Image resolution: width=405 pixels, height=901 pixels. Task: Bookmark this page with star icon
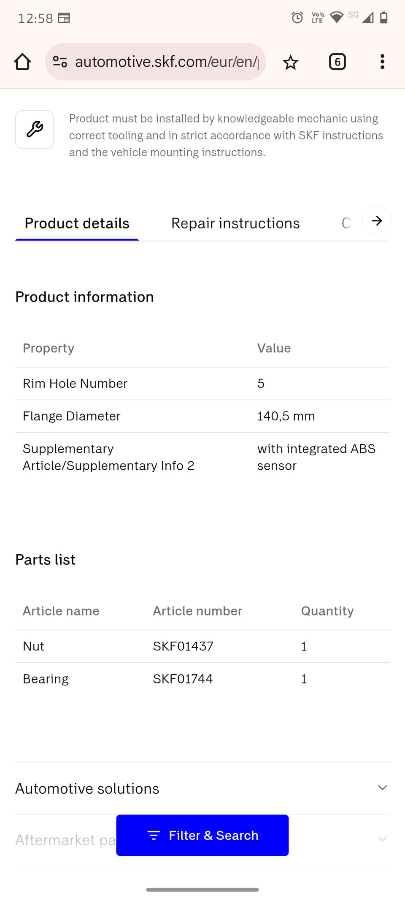point(290,63)
